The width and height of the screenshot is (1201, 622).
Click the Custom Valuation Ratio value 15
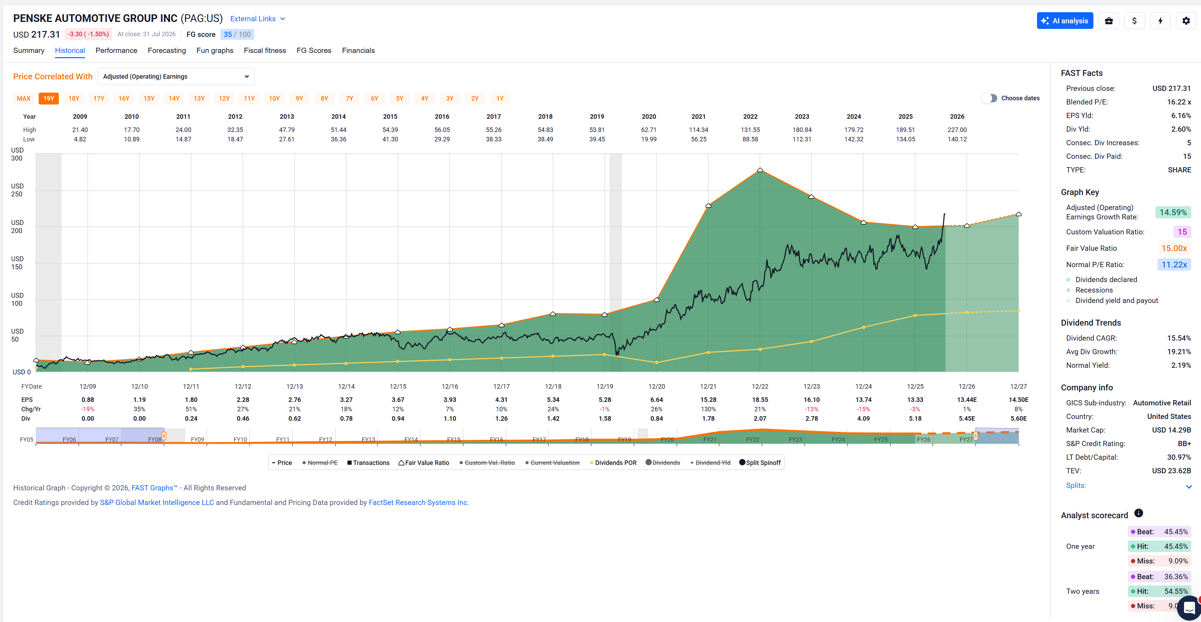(1182, 232)
